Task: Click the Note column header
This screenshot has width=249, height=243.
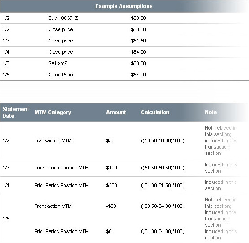Action: point(211,112)
